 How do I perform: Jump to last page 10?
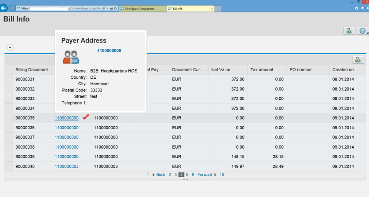(222, 175)
